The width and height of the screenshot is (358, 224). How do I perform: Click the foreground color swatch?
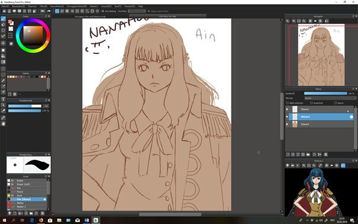pyautogui.click(x=10, y=21)
